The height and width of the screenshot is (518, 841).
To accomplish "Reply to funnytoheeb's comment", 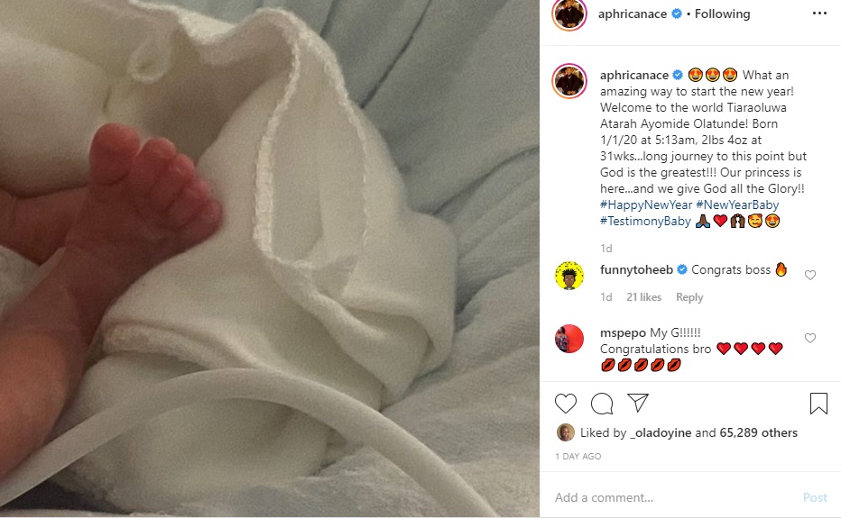I will 689,296.
